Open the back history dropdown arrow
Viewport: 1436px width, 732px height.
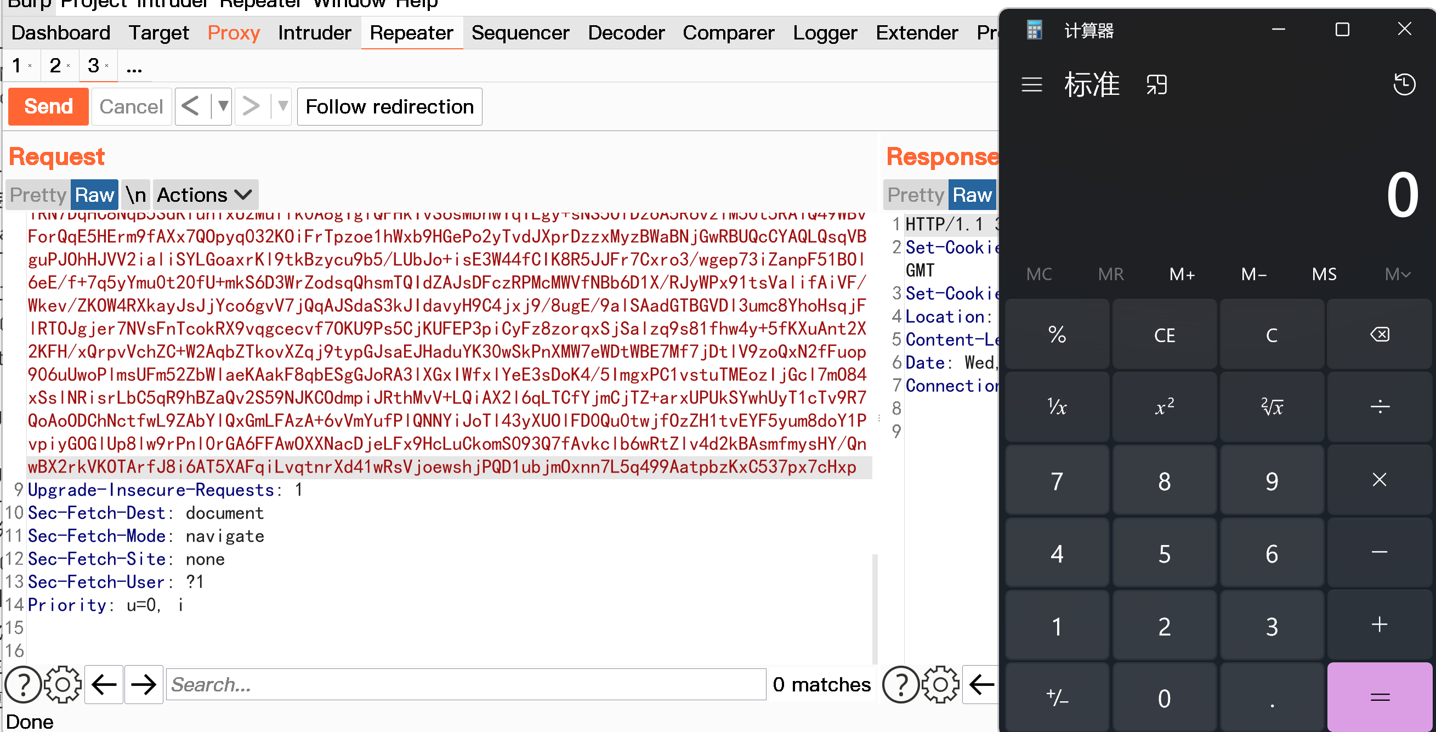tap(223, 106)
